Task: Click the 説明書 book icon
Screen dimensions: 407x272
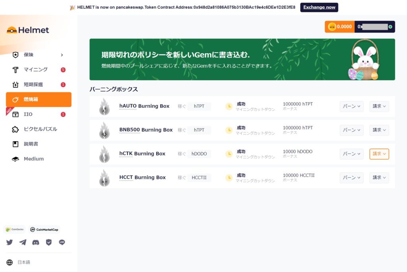Action: pyautogui.click(x=16, y=144)
